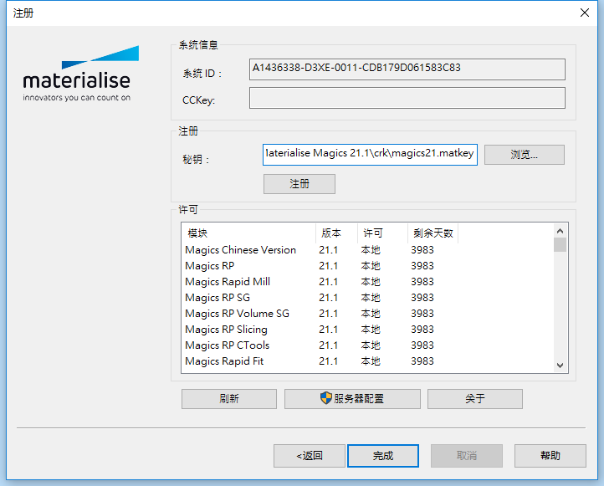604x486 pixels.
Task: Click the CCKey input field
Action: click(407, 99)
